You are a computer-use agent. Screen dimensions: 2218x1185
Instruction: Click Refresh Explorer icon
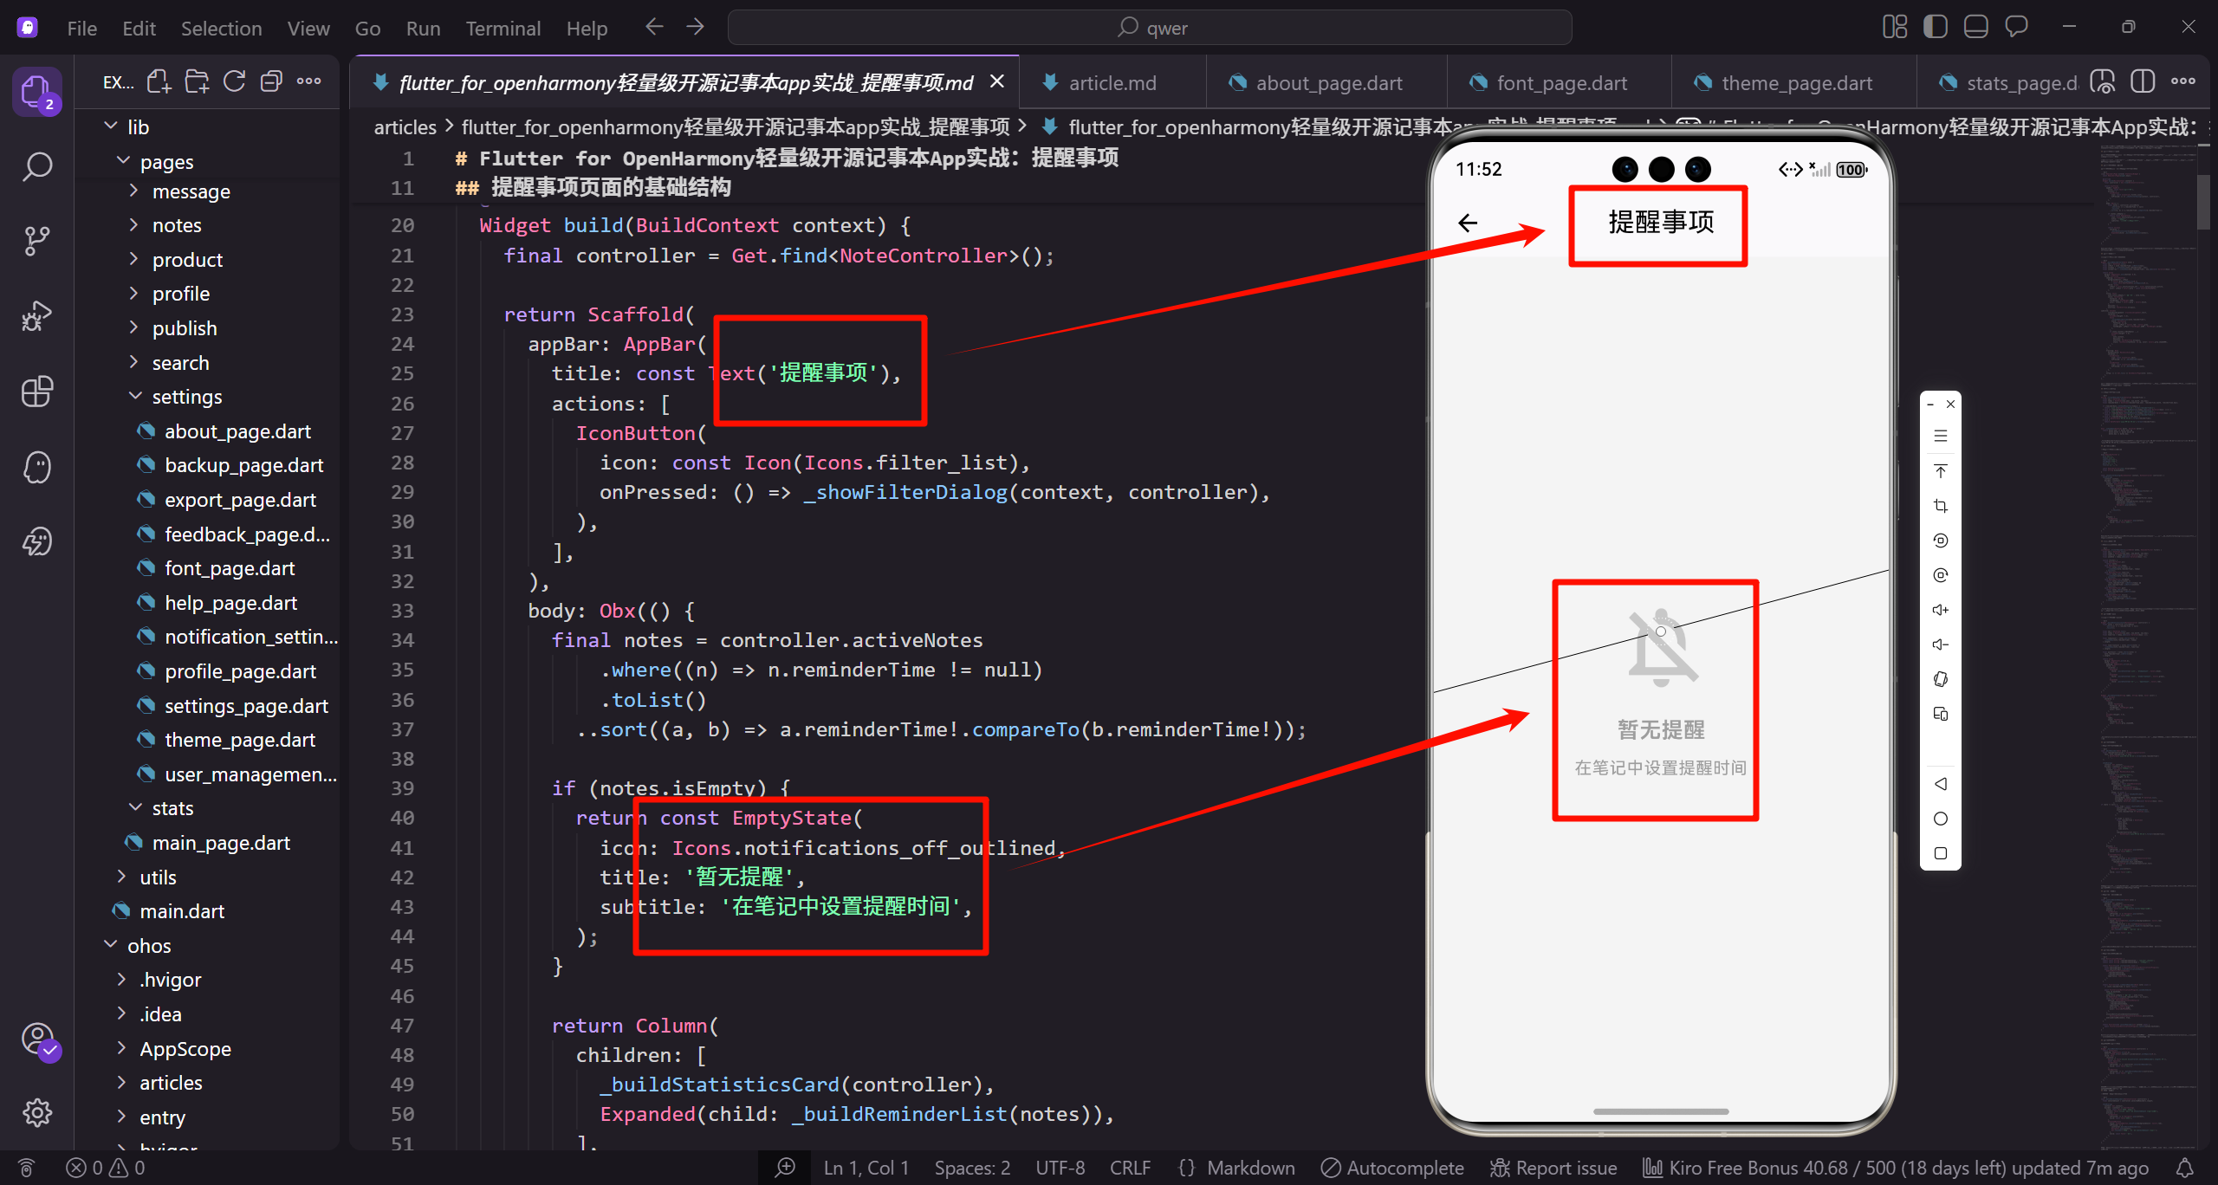click(234, 82)
